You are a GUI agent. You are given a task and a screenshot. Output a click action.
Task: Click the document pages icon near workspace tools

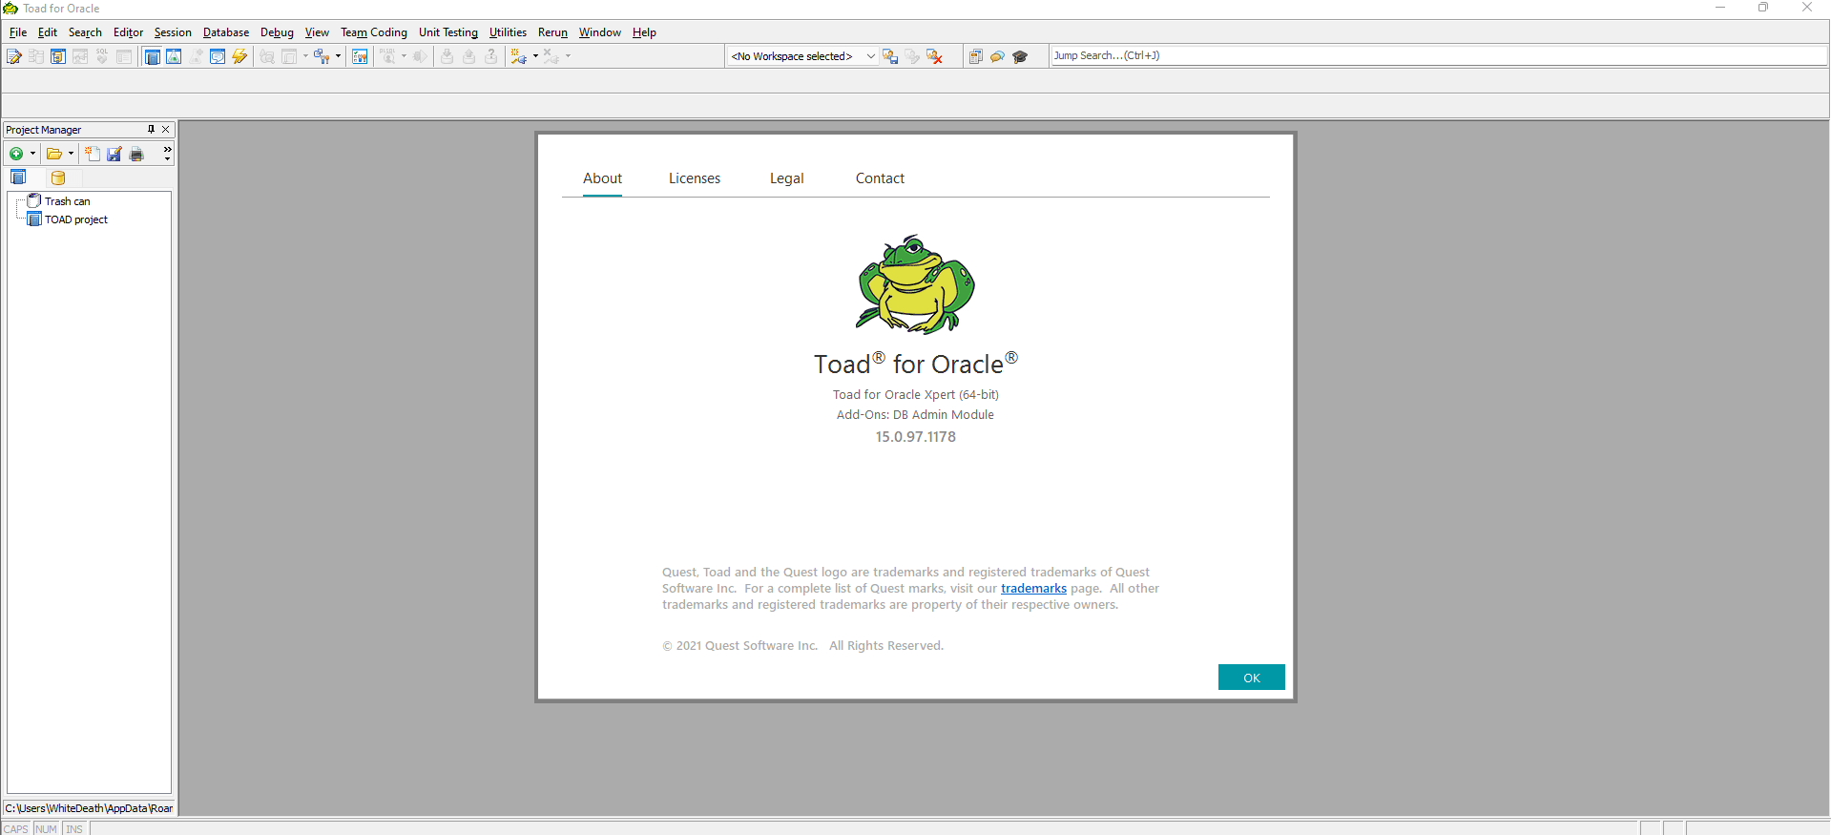click(x=975, y=56)
